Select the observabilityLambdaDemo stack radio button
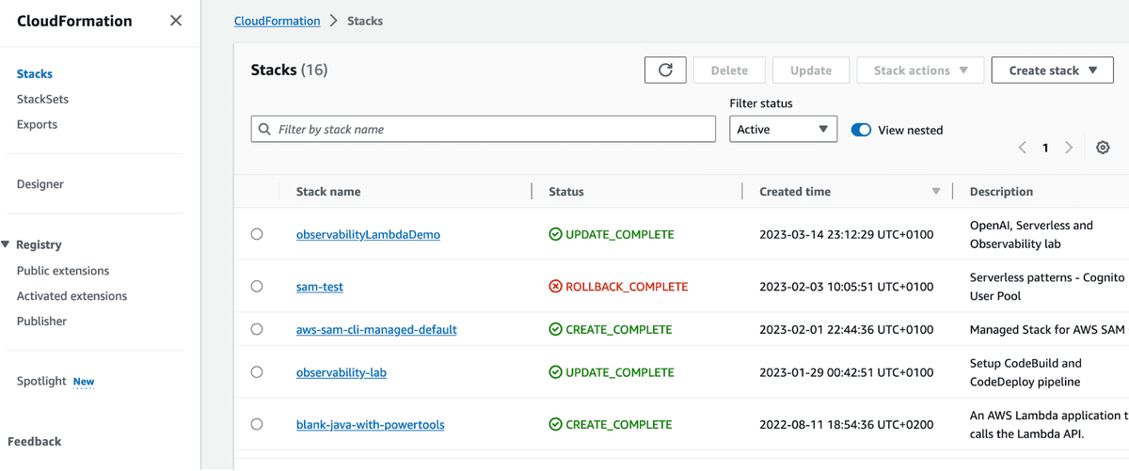 point(257,234)
